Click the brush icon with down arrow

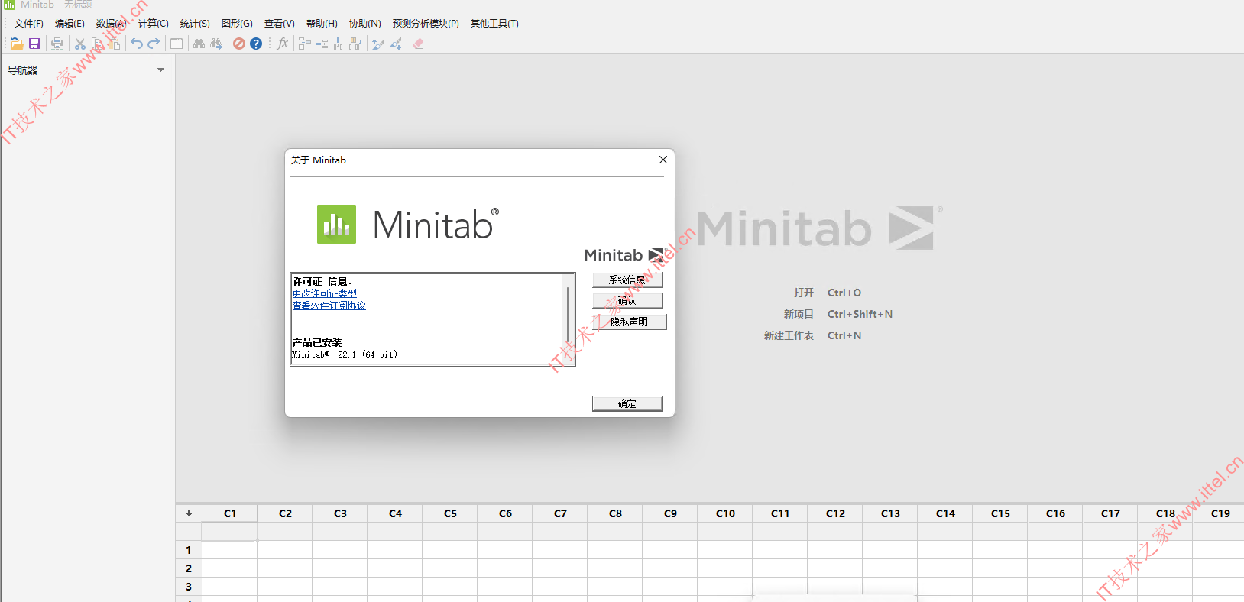click(395, 44)
